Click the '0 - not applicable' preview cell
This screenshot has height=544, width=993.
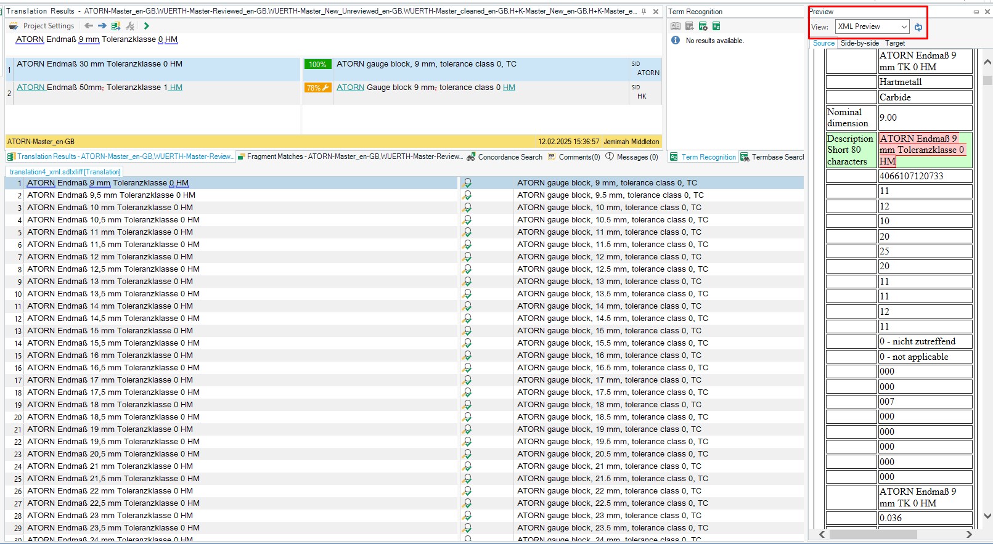coord(925,357)
